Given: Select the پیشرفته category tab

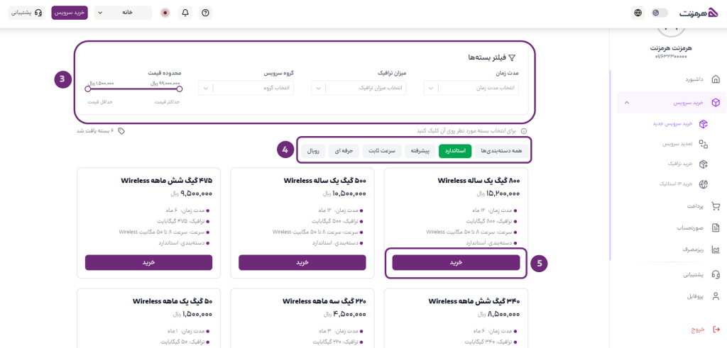Looking at the screenshot, I should coord(420,151).
